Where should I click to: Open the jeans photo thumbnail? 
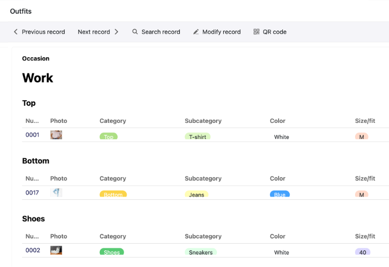coord(56,193)
